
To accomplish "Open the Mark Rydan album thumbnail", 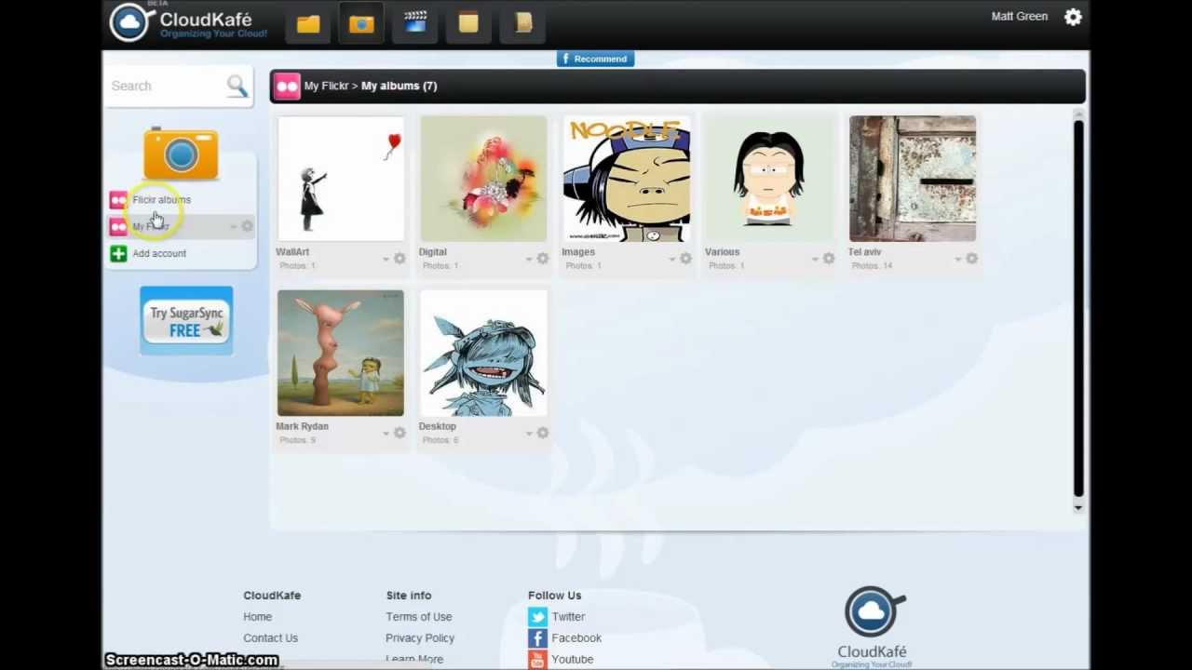I will (x=341, y=353).
